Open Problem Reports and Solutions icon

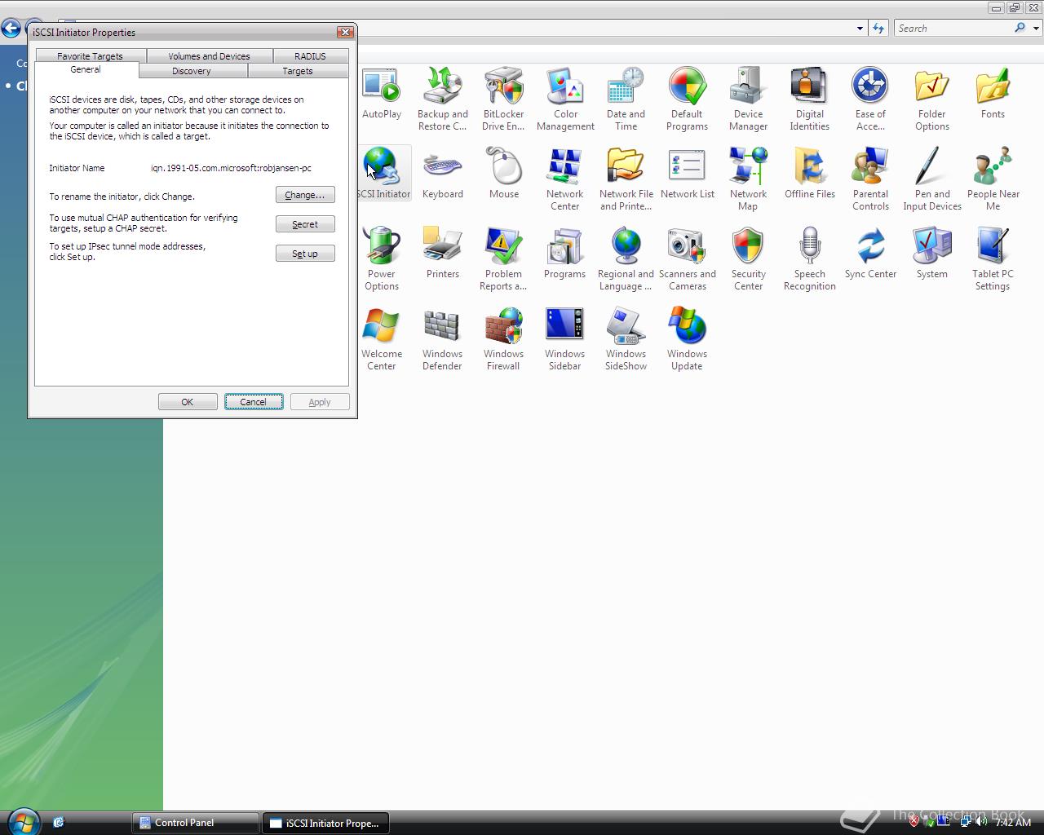click(504, 259)
